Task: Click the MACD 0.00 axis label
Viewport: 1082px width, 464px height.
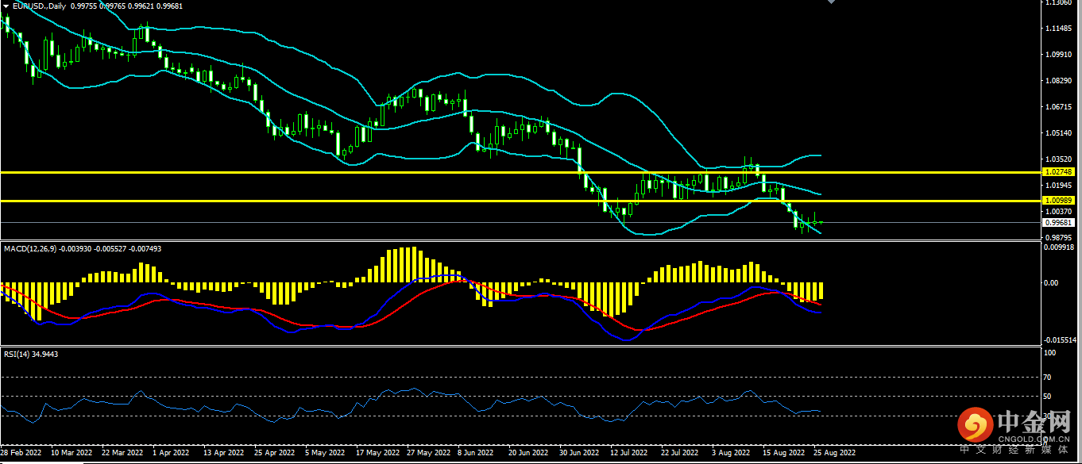Action: pyautogui.click(x=1050, y=282)
